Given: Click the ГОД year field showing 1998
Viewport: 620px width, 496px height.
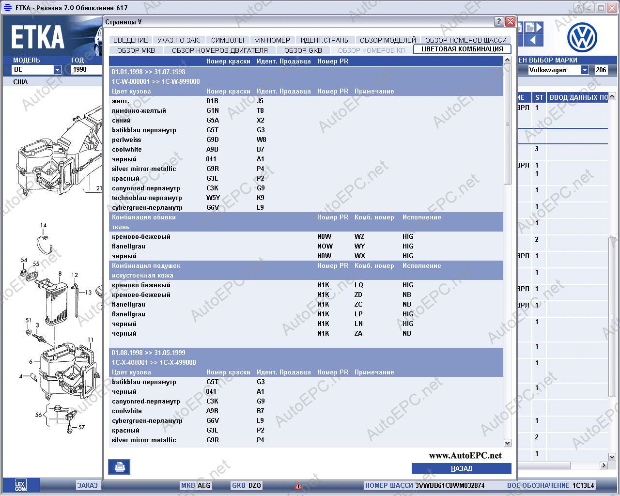Looking at the screenshot, I should coord(85,70).
